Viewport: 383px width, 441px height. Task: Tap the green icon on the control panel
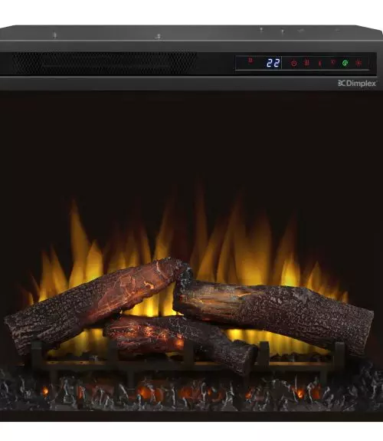click(x=345, y=63)
